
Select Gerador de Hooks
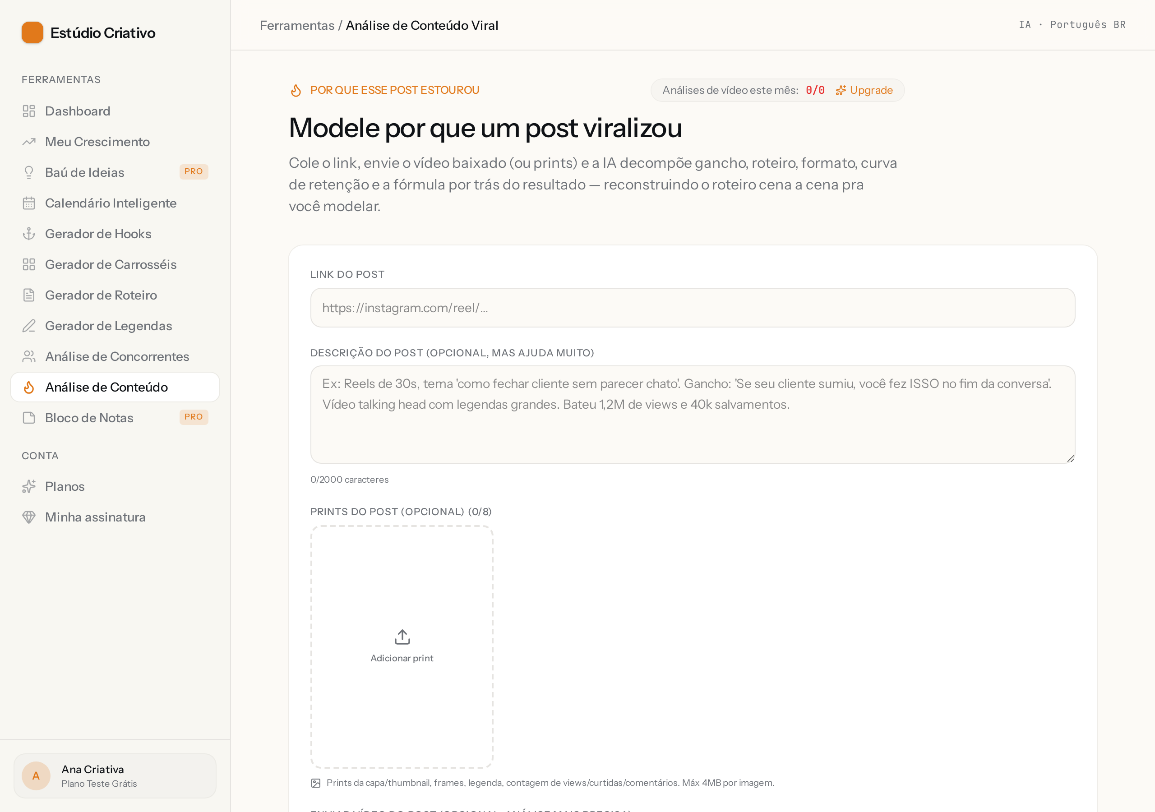pos(115,234)
